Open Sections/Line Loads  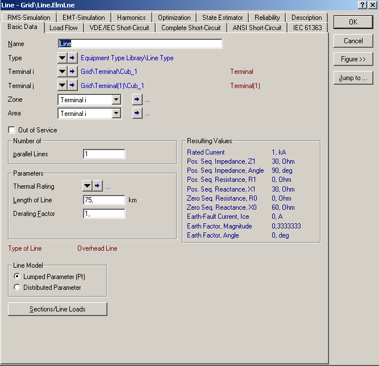(57, 309)
